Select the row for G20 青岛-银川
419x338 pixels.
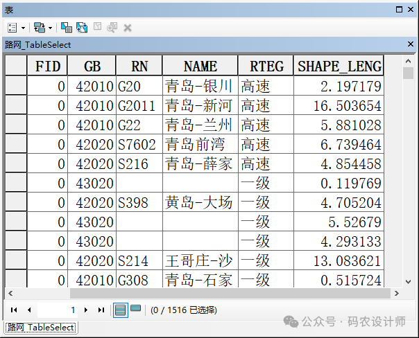(x=15, y=87)
